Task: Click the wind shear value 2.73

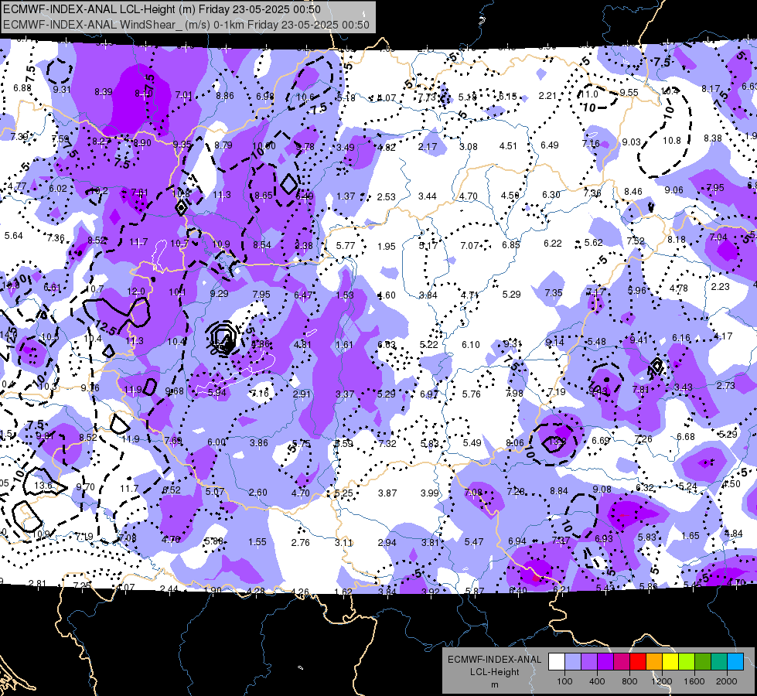Action: [725, 385]
